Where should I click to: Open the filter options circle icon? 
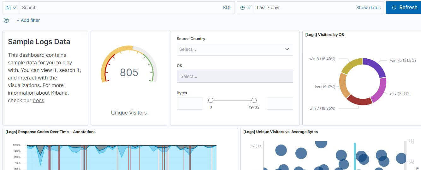coord(6,20)
